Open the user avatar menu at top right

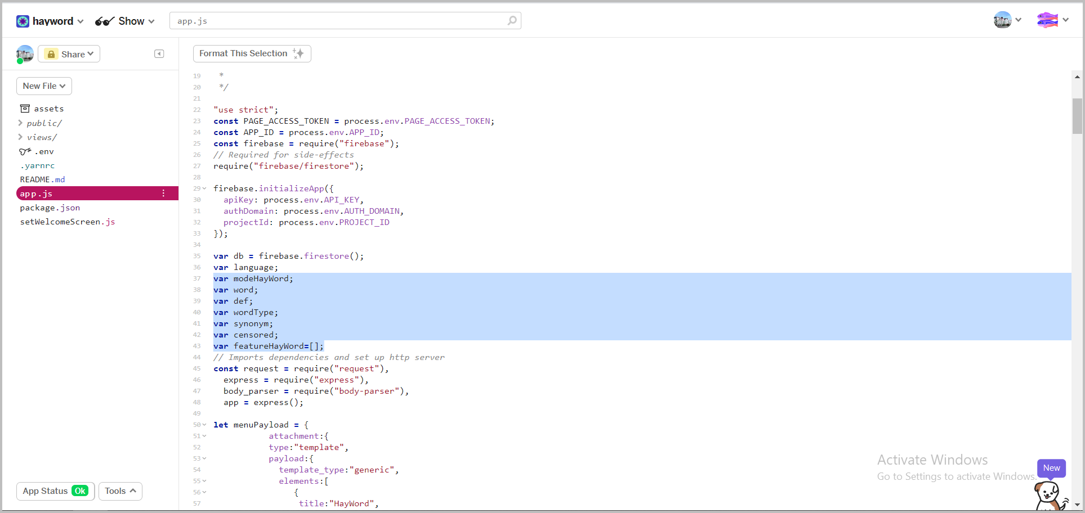tap(1007, 20)
